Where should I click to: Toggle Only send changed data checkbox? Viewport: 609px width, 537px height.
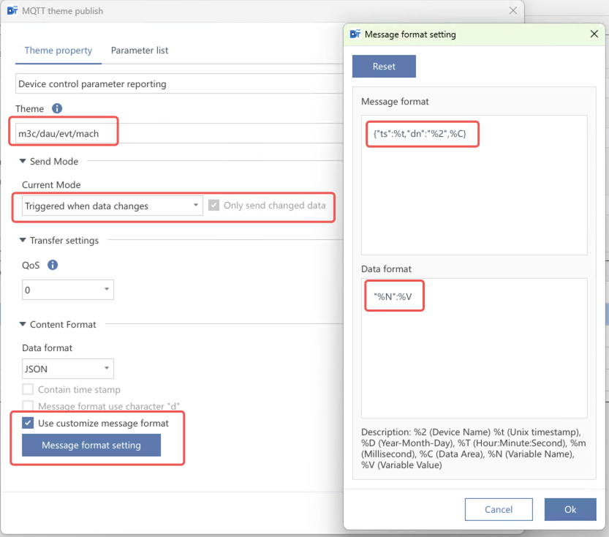click(x=213, y=206)
